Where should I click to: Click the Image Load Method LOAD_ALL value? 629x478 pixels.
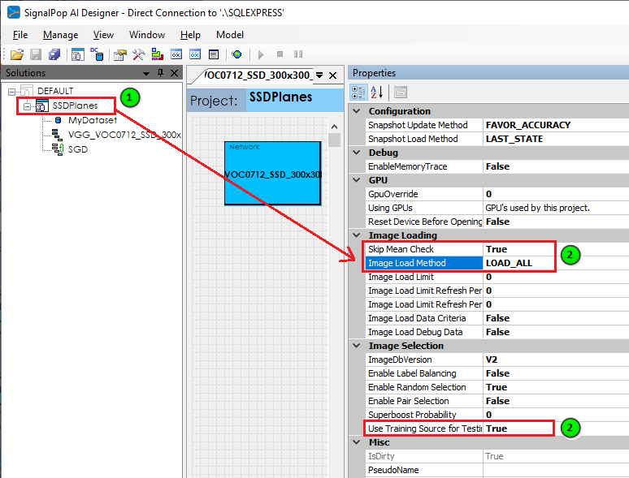coord(556,263)
